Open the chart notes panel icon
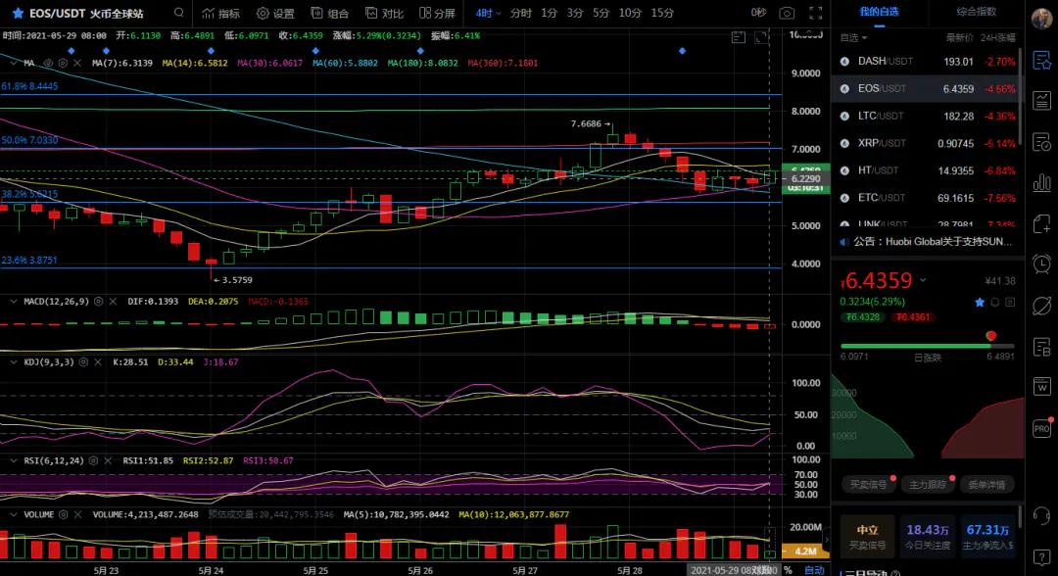The width and height of the screenshot is (1058, 576). 739,38
